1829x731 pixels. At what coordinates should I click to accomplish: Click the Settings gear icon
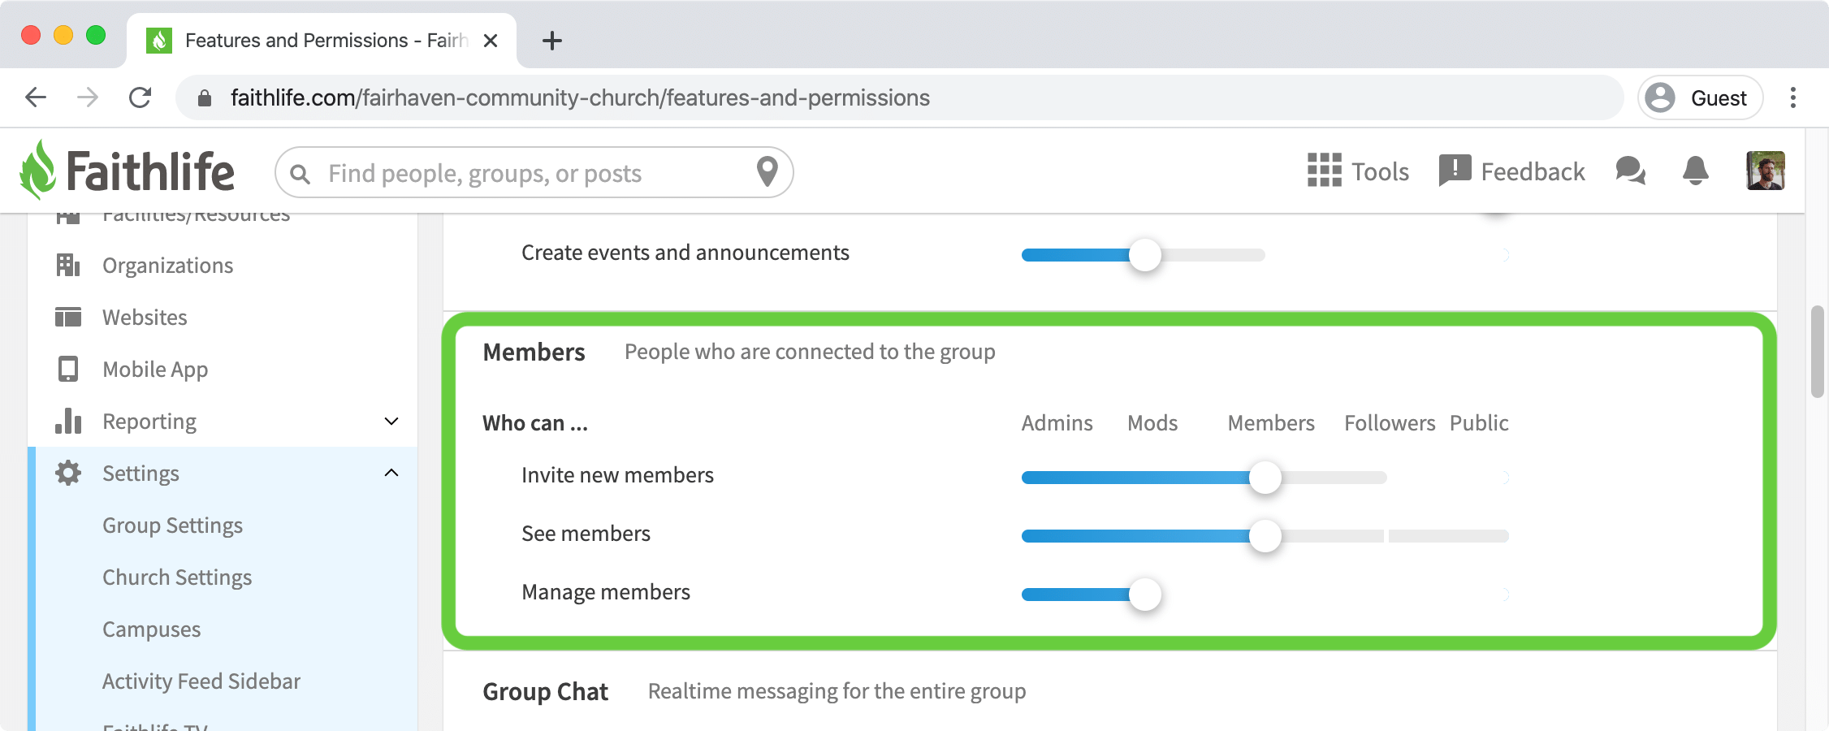tap(68, 473)
